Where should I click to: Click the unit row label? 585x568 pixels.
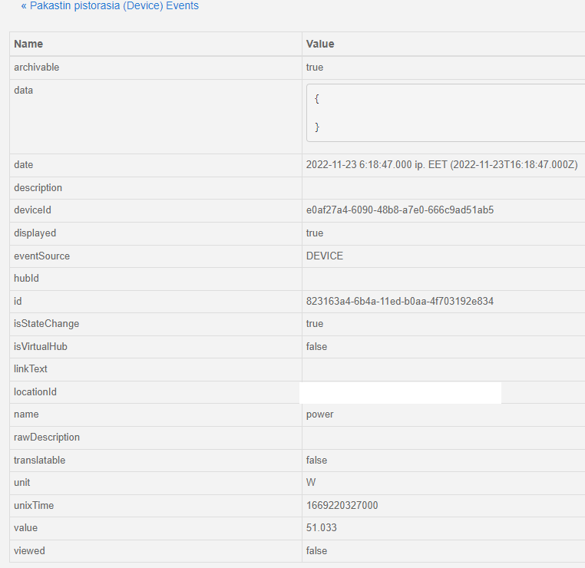(22, 483)
